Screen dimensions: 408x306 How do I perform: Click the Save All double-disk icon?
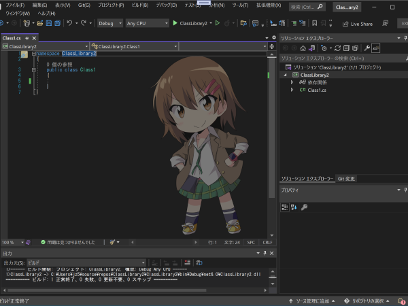pos(57,23)
